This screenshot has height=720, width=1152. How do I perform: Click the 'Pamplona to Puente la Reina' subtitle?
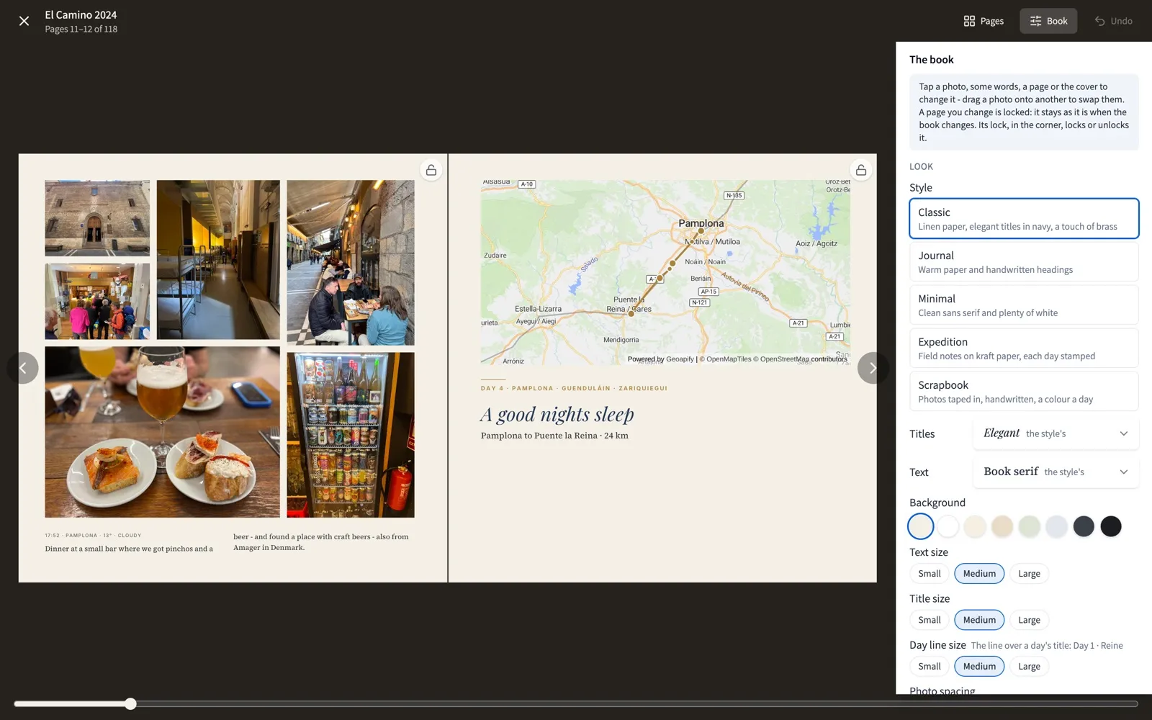click(x=554, y=436)
